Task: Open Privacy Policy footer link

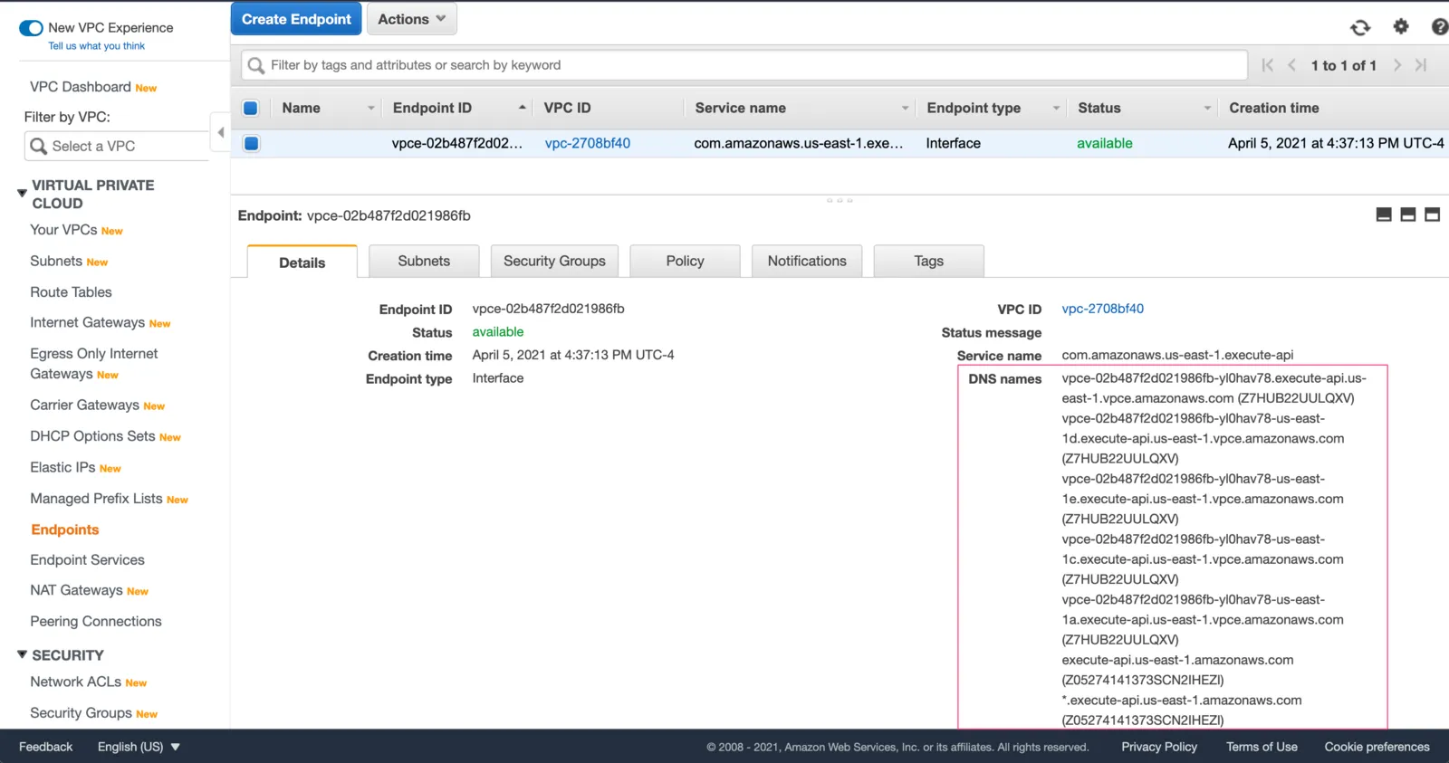Action: click(1159, 747)
